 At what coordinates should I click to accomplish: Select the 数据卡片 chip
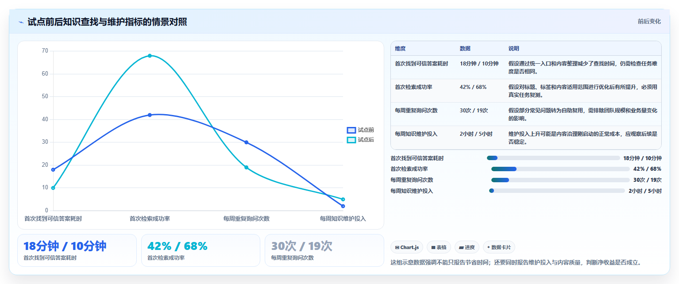click(499, 247)
